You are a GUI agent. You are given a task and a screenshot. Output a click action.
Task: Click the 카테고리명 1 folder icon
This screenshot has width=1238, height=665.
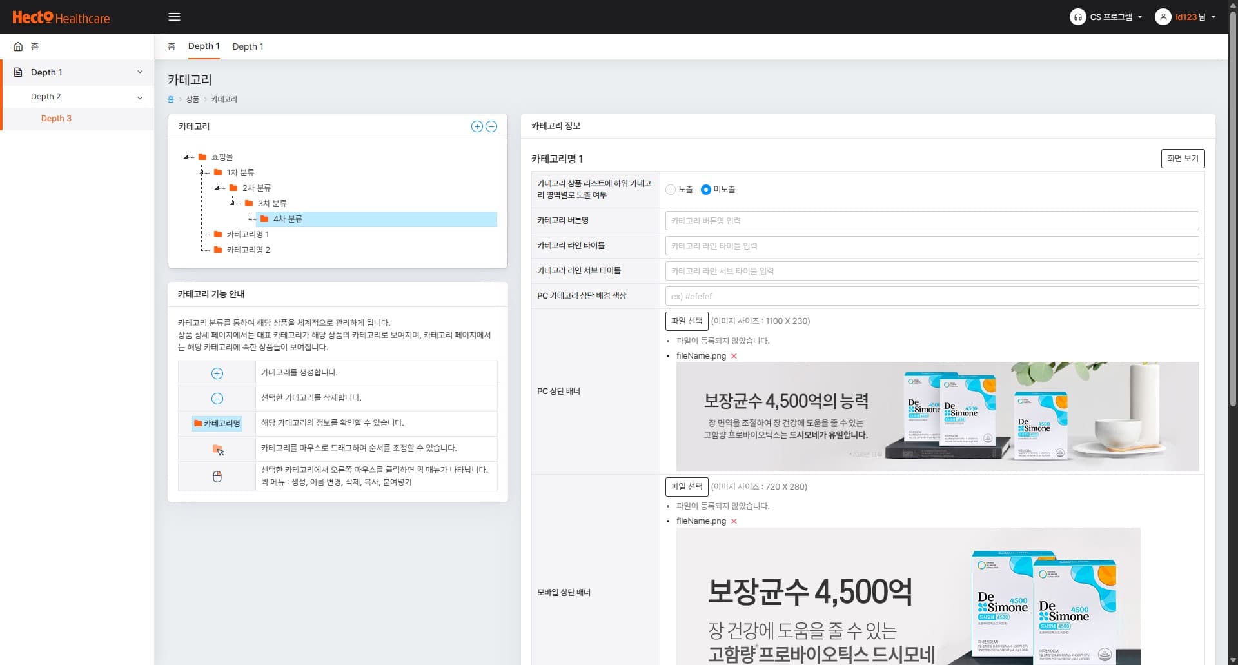pyautogui.click(x=218, y=234)
